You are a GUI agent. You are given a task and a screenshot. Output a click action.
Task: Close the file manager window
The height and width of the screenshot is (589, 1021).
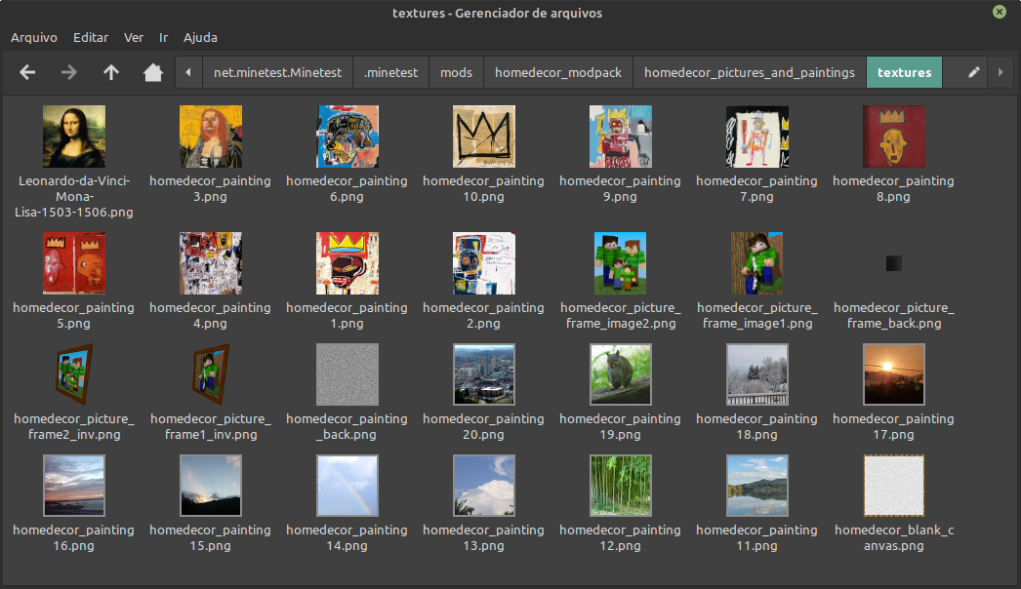click(1000, 12)
